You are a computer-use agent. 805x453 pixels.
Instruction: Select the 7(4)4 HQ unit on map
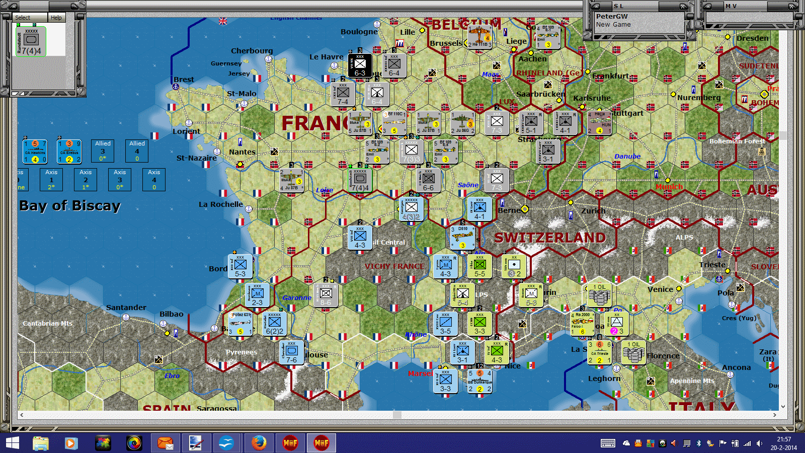(360, 180)
